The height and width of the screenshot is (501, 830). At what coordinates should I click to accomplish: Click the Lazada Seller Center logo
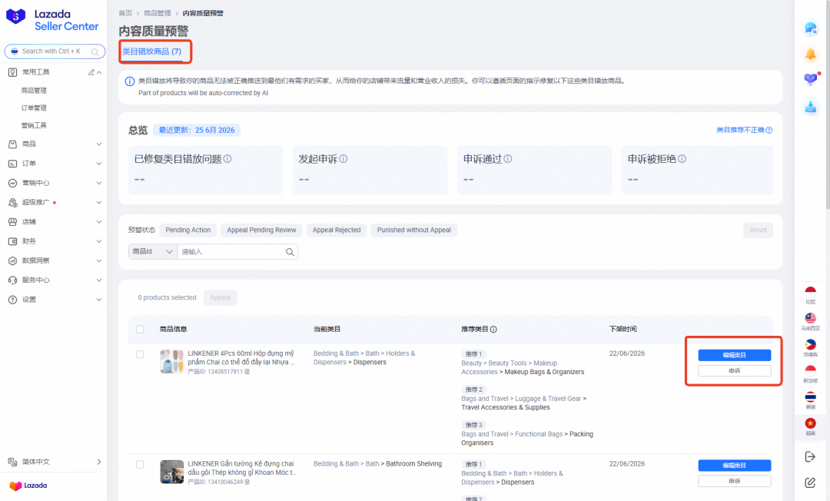pos(52,20)
